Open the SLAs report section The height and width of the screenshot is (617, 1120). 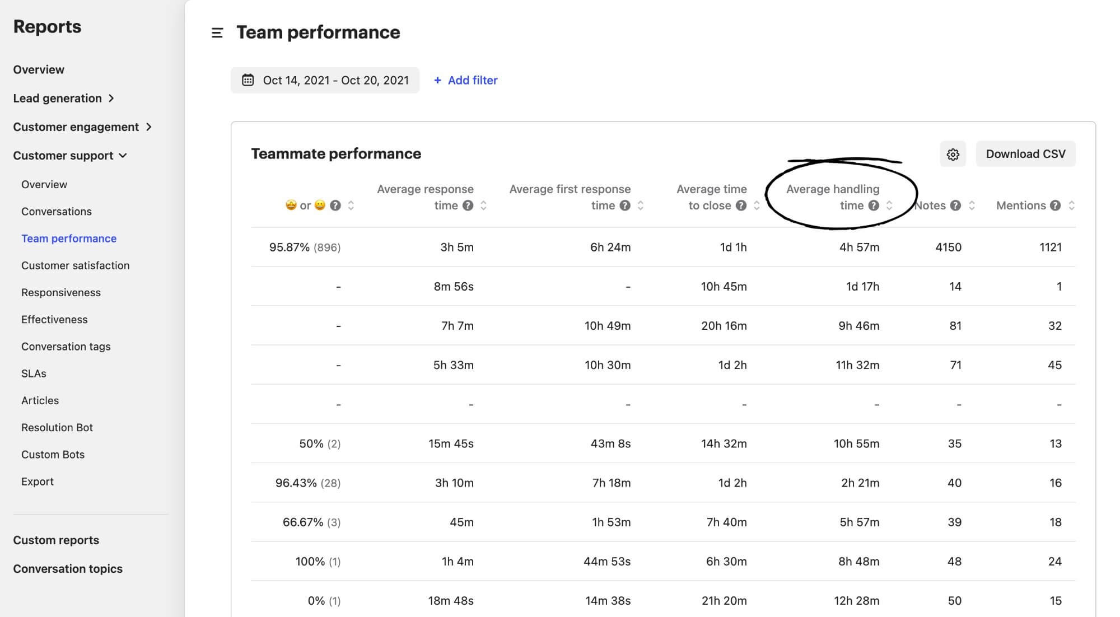click(34, 373)
